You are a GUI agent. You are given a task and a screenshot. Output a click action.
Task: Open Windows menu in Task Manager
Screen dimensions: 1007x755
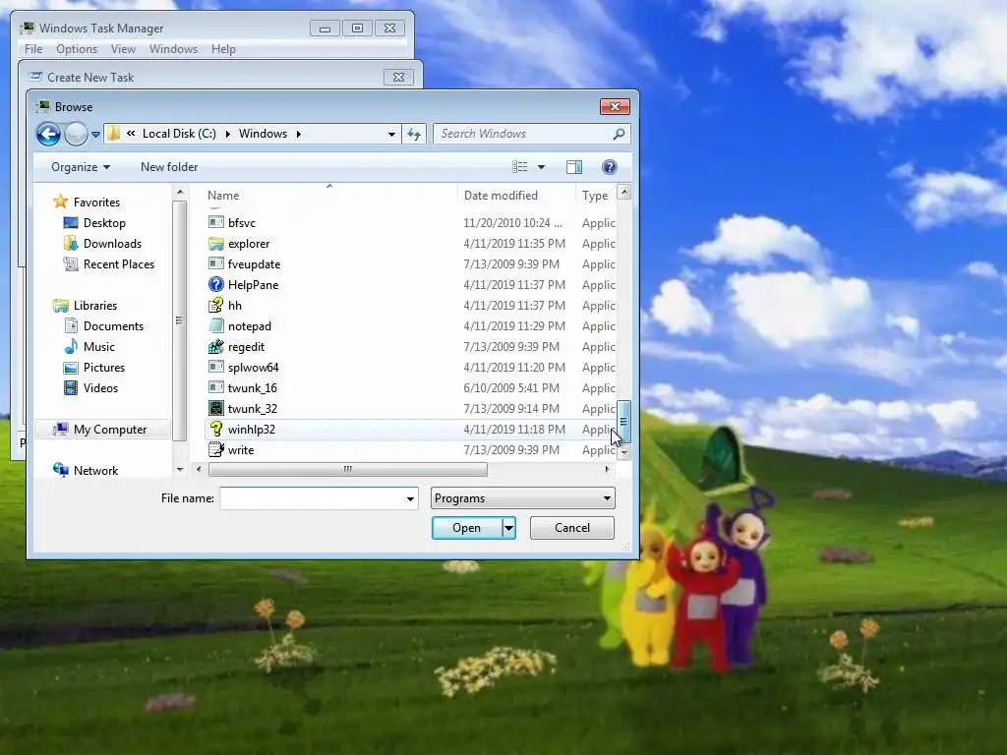click(173, 49)
